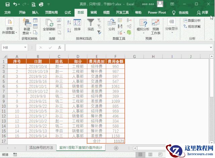Open the 排序 (Sort) dialog
The image size is (215, 158).
pos(77,25)
